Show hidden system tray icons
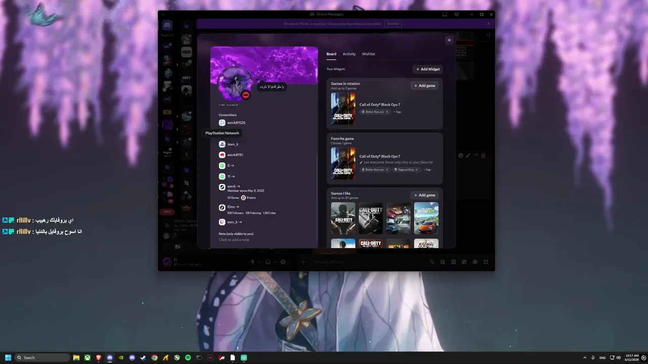 (x=585, y=357)
